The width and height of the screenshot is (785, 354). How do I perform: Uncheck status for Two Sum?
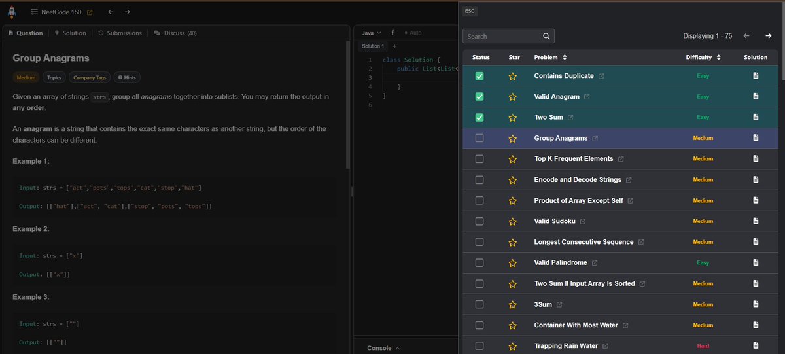pos(480,118)
